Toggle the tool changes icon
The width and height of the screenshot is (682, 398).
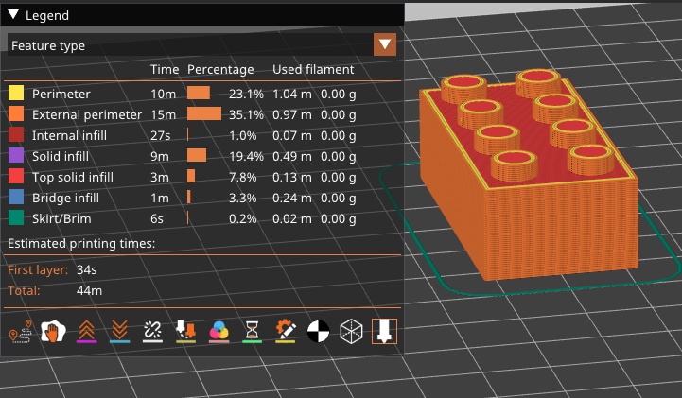[185, 332]
